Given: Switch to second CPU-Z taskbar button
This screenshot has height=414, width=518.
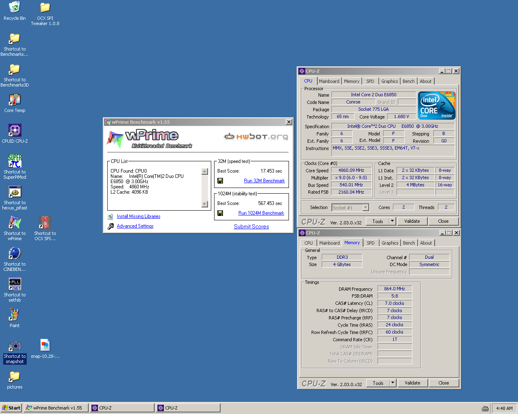Looking at the screenshot, I should [x=188, y=408].
